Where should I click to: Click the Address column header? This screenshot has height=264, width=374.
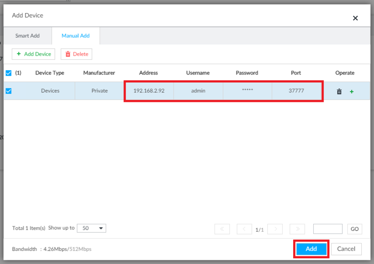(x=148, y=73)
